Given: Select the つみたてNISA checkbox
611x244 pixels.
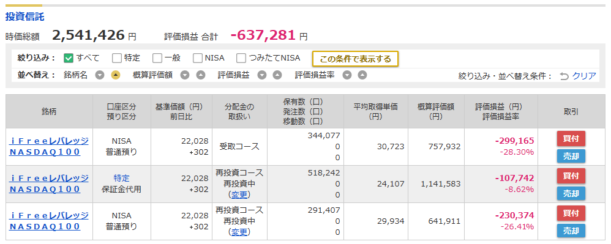Looking at the screenshot, I should click(x=242, y=58).
